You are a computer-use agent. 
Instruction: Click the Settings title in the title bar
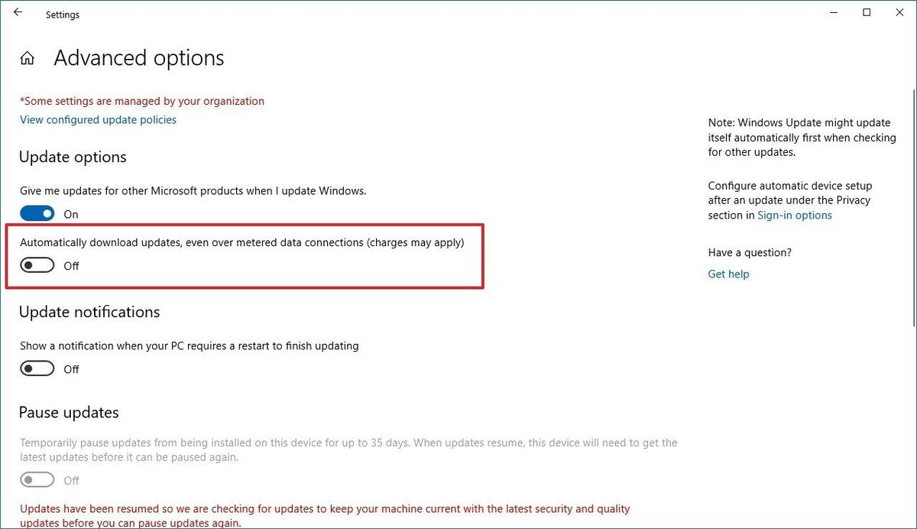click(62, 14)
